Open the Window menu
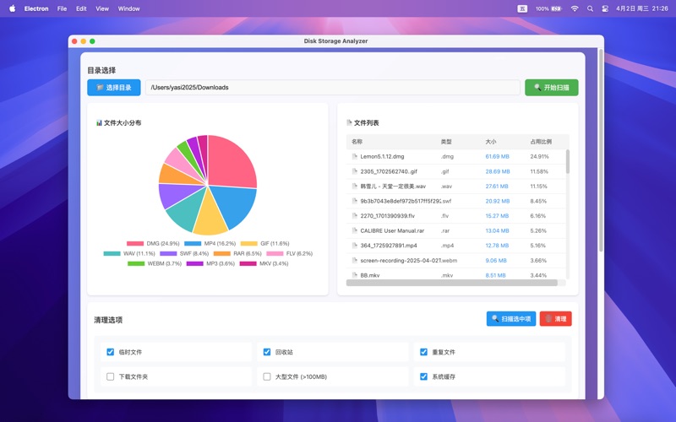The height and width of the screenshot is (422, 676). [129, 8]
